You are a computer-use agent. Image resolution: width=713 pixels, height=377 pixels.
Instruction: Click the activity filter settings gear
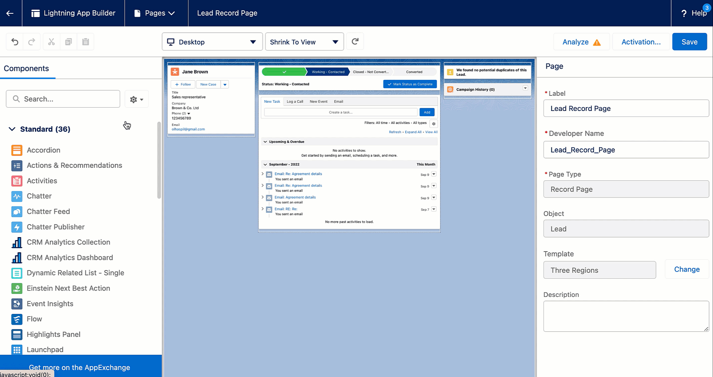point(433,124)
